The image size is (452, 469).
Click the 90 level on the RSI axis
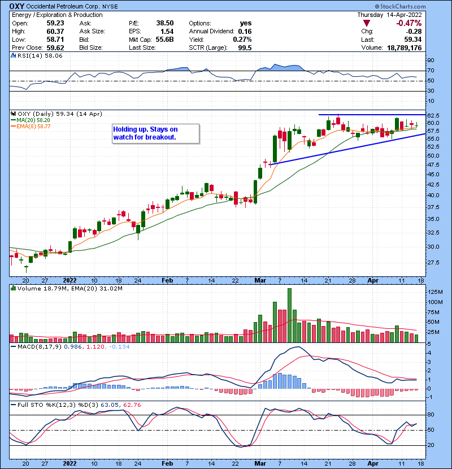(x=431, y=60)
